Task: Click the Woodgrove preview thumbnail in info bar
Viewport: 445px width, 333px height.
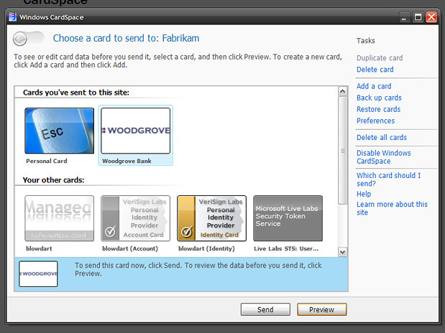Action: [x=38, y=274]
